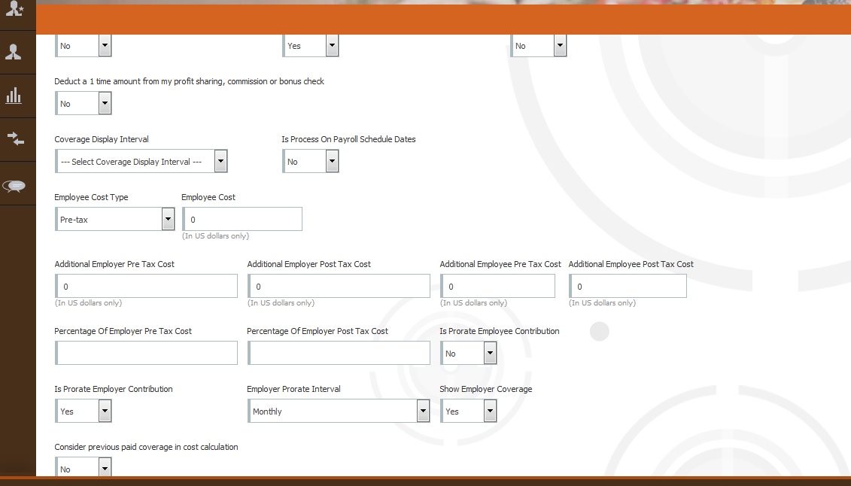Click Percentage Of Employer Post Tax Cost field
This screenshot has width=851, height=486.
click(339, 353)
